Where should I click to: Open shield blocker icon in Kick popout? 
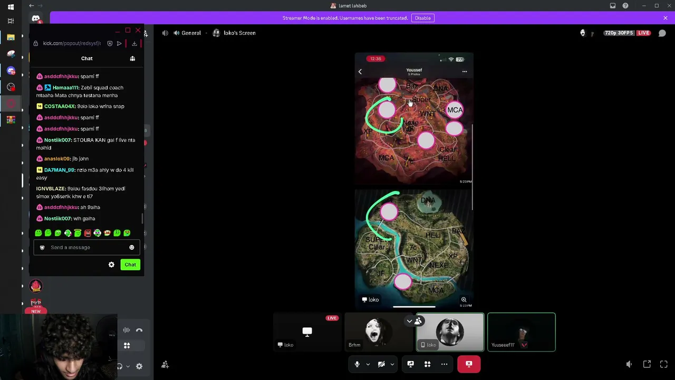110,43
